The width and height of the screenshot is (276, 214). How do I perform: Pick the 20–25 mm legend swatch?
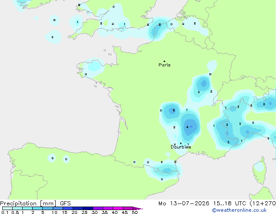click(x=78, y=208)
